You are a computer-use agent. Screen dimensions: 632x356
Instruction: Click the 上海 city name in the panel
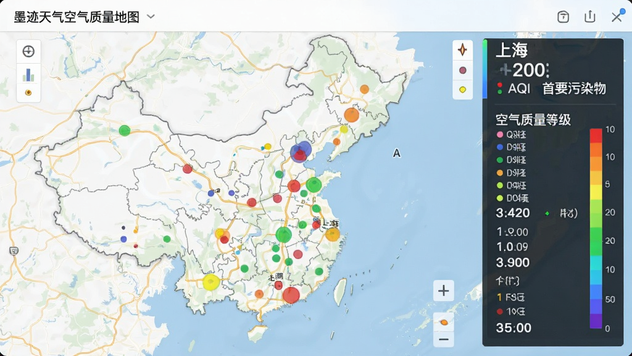pyautogui.click(x=512, y=50)
